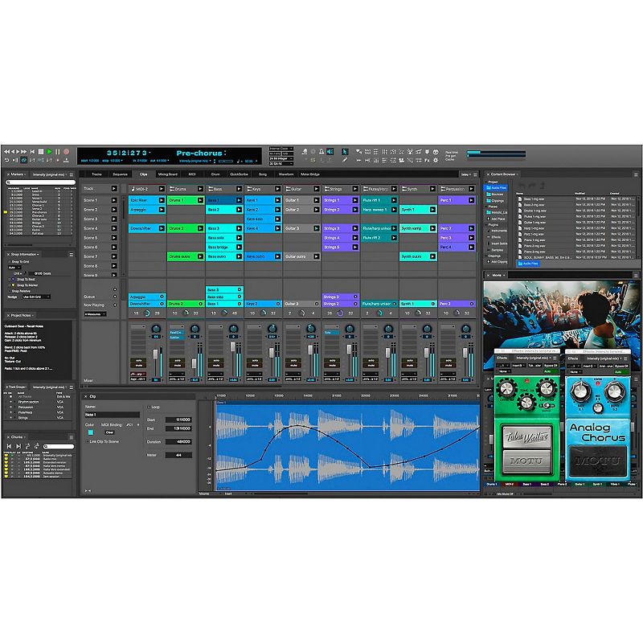Click the teal clip color swatch

92,432
